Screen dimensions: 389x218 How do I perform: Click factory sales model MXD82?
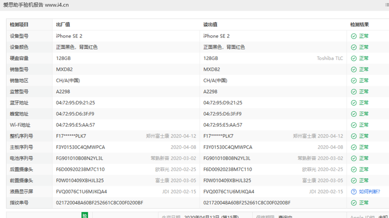pyautogui.click(x=64, y=69)
